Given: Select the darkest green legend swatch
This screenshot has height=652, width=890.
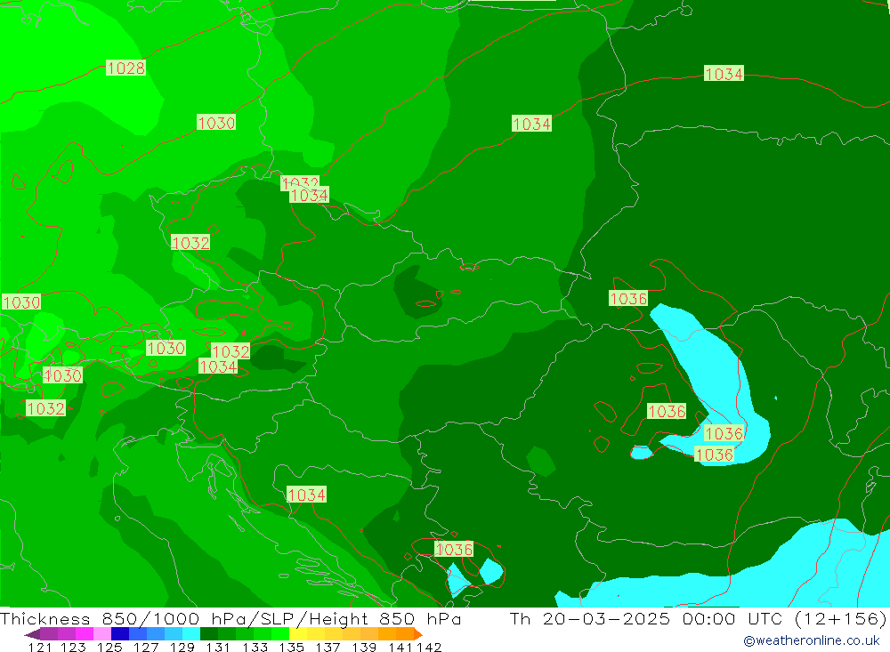Looking at the screenshot, I should [209, 634].
